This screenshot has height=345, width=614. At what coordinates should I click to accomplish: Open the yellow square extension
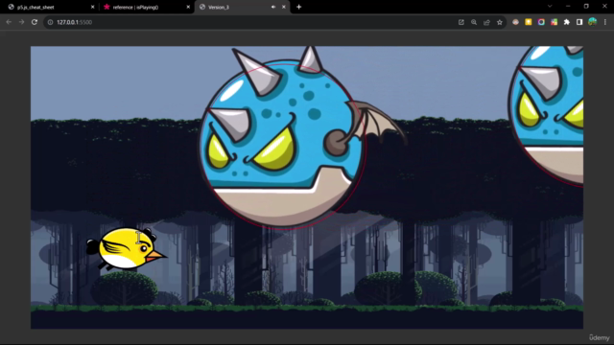click(x=529, y=22)
